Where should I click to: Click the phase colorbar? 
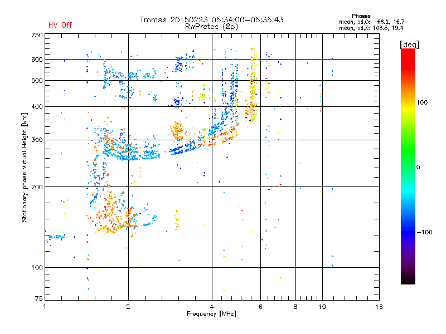pos(408,166)
